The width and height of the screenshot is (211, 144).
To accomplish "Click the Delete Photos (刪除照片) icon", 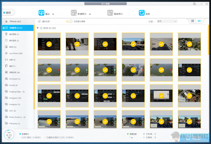I will (x=110, y=13).
